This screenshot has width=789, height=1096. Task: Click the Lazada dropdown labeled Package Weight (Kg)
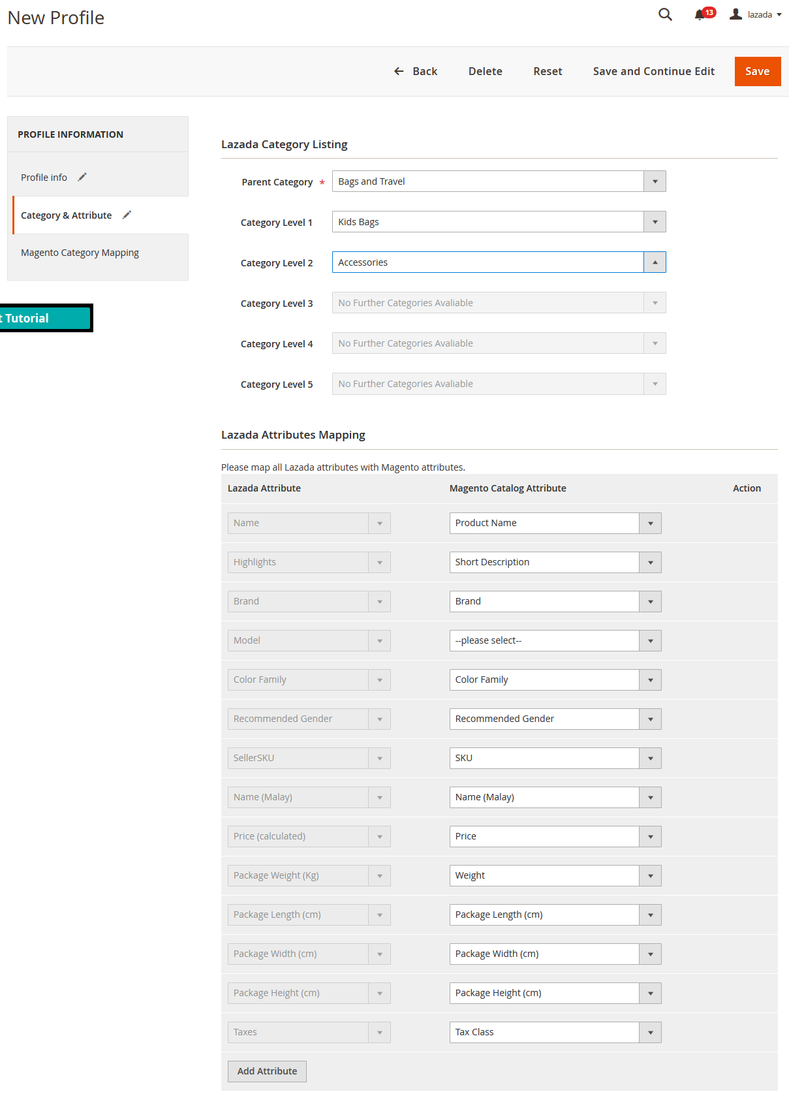click(x=309, y=875)
